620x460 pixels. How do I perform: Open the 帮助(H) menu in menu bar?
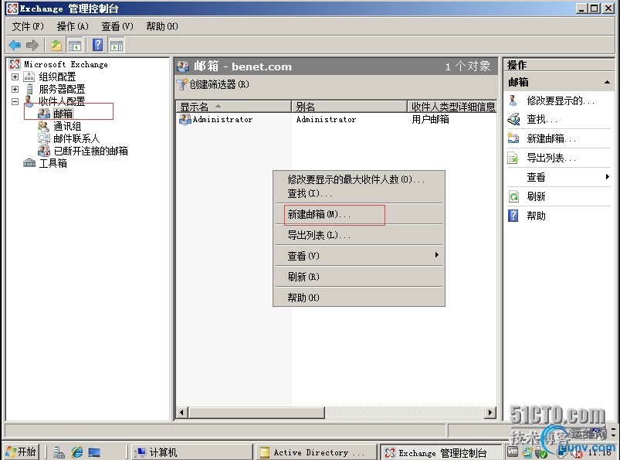pyautogui.click(x=161, y=26)
